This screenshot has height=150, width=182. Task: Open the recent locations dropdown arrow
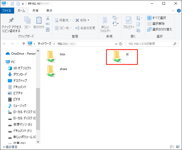(x=18, y=44)
